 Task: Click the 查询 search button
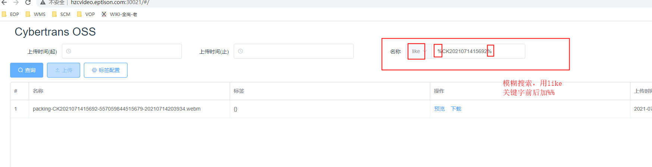tap(26, 70)
